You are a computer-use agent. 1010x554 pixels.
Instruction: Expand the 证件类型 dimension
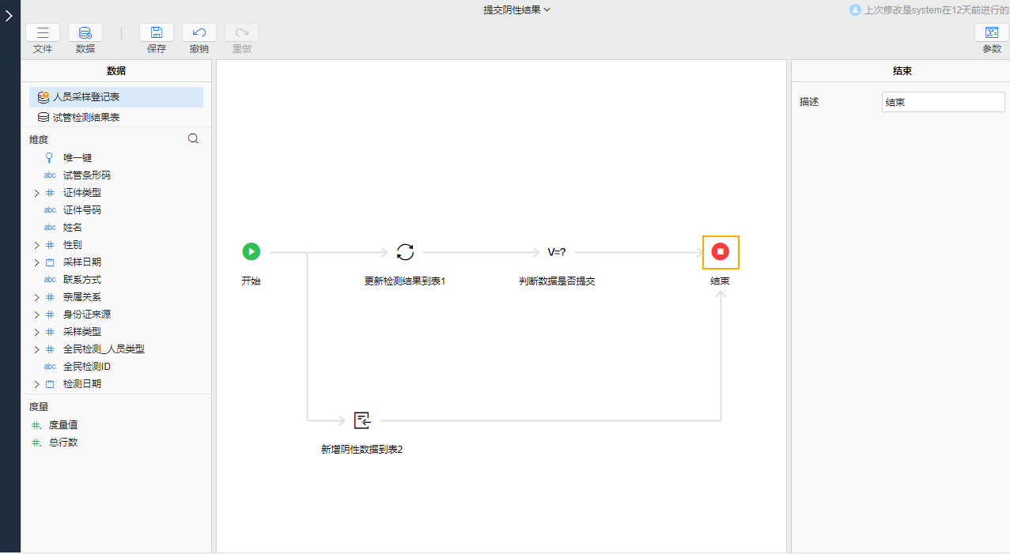[36, 192]
